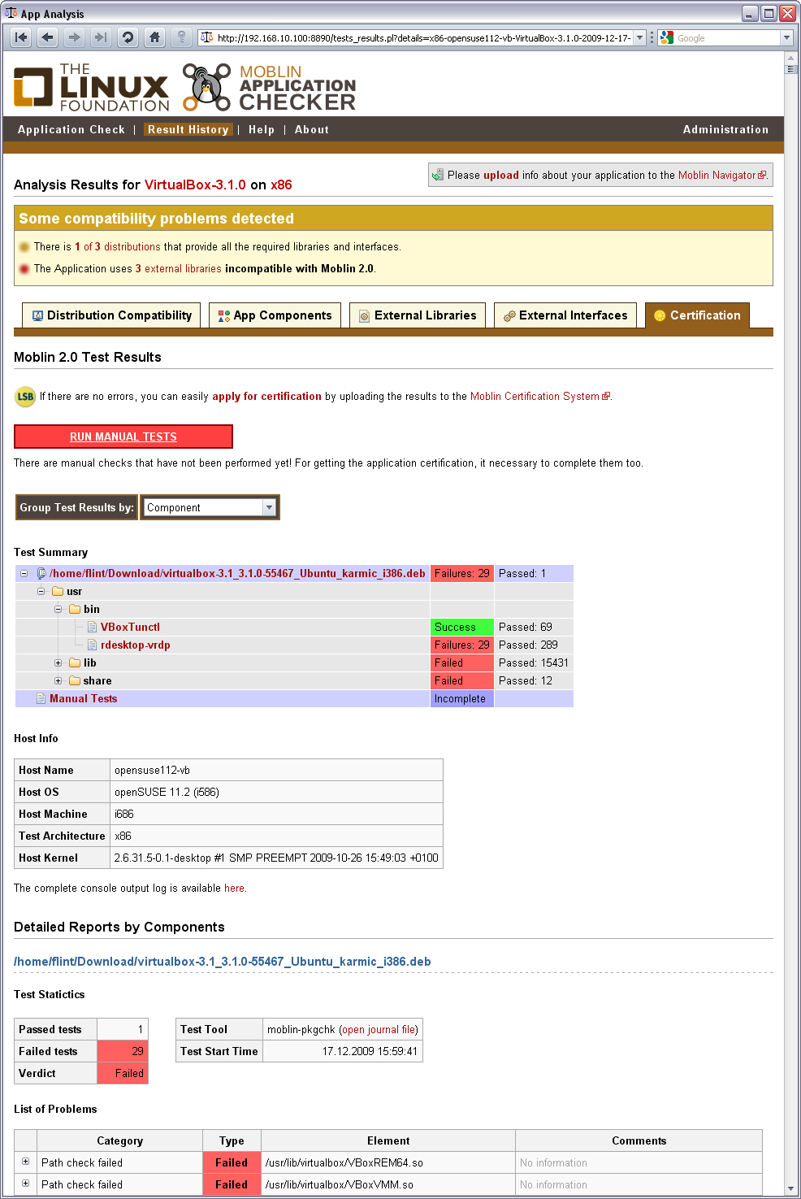
Task: Switch to the App Components tab
Action: 275,315
